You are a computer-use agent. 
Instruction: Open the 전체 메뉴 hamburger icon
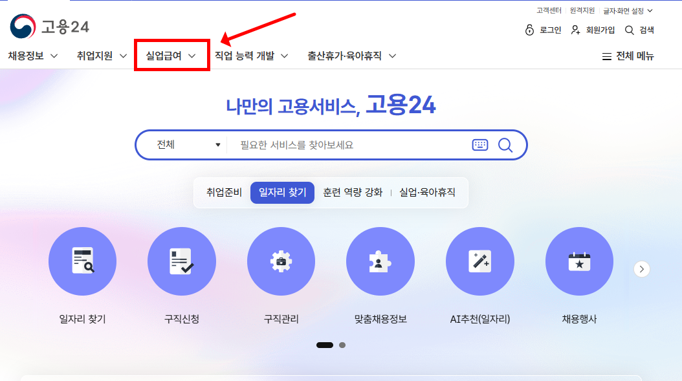(x=607, y=56)
